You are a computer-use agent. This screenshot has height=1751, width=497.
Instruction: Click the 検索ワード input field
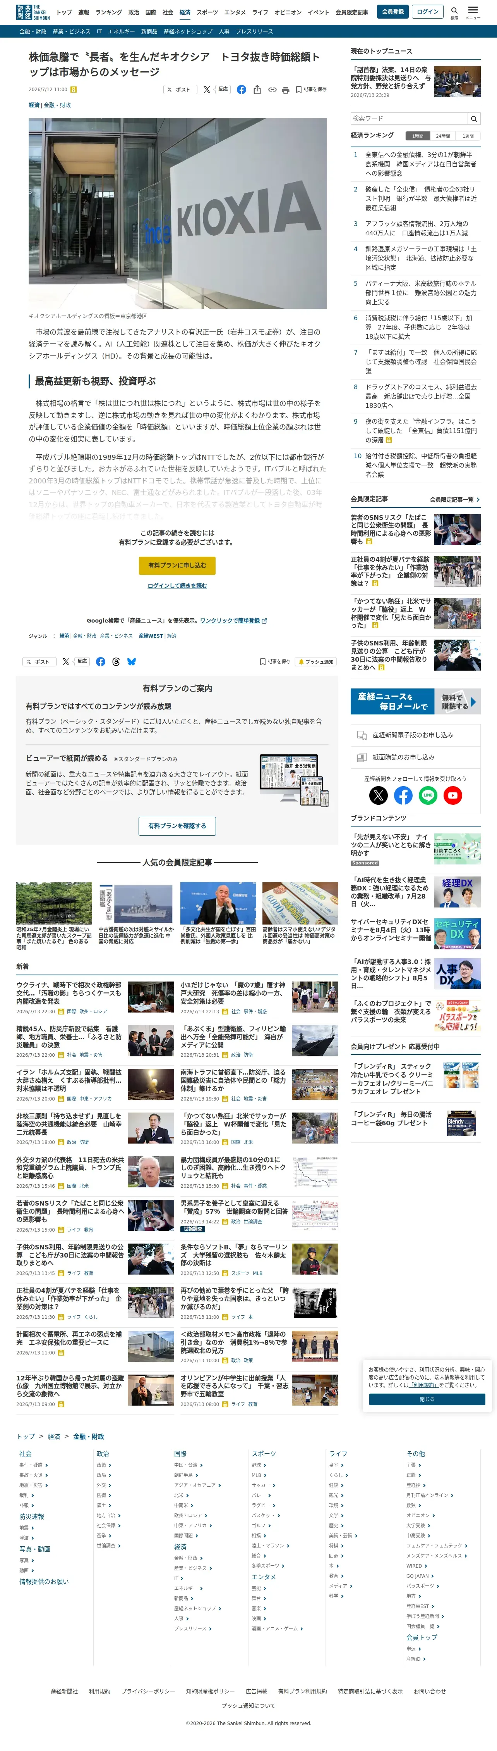click(x=409, y=118)
